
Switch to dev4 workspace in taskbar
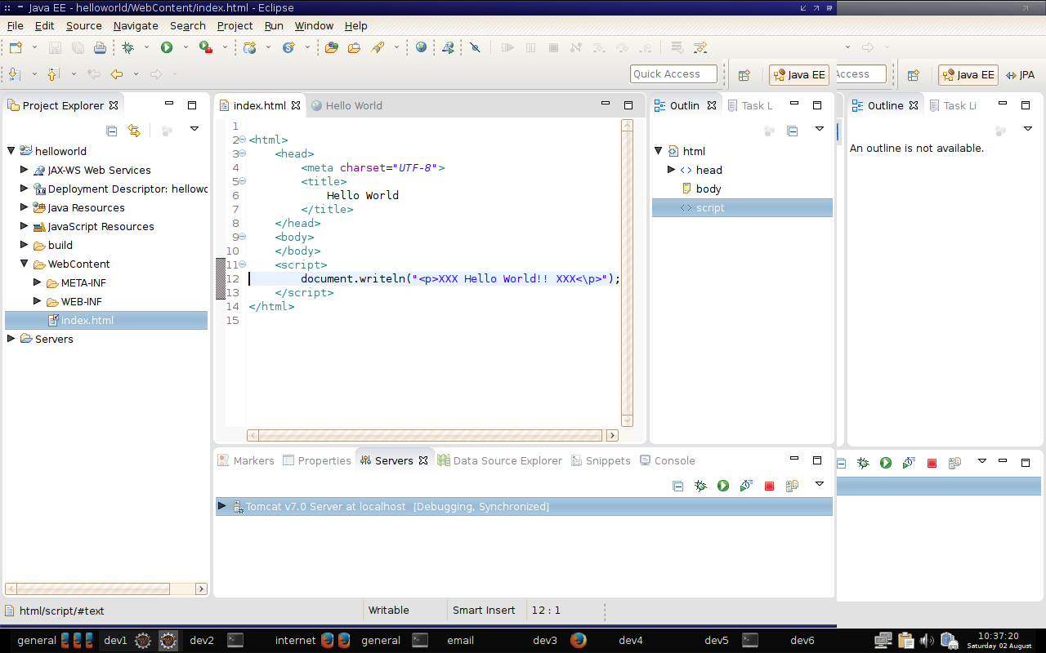630,640
